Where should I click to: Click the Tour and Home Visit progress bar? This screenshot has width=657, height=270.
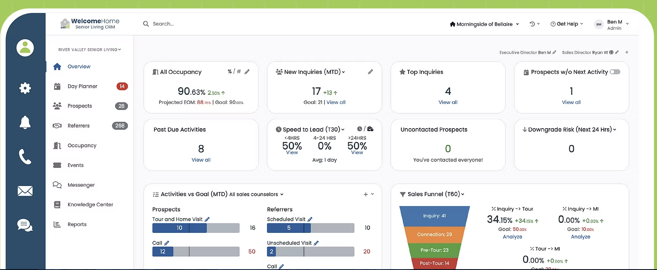(x=196, y=228)
